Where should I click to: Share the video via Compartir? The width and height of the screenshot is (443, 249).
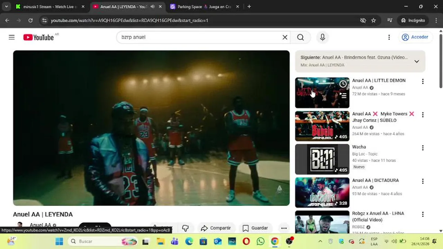point(216,228)
